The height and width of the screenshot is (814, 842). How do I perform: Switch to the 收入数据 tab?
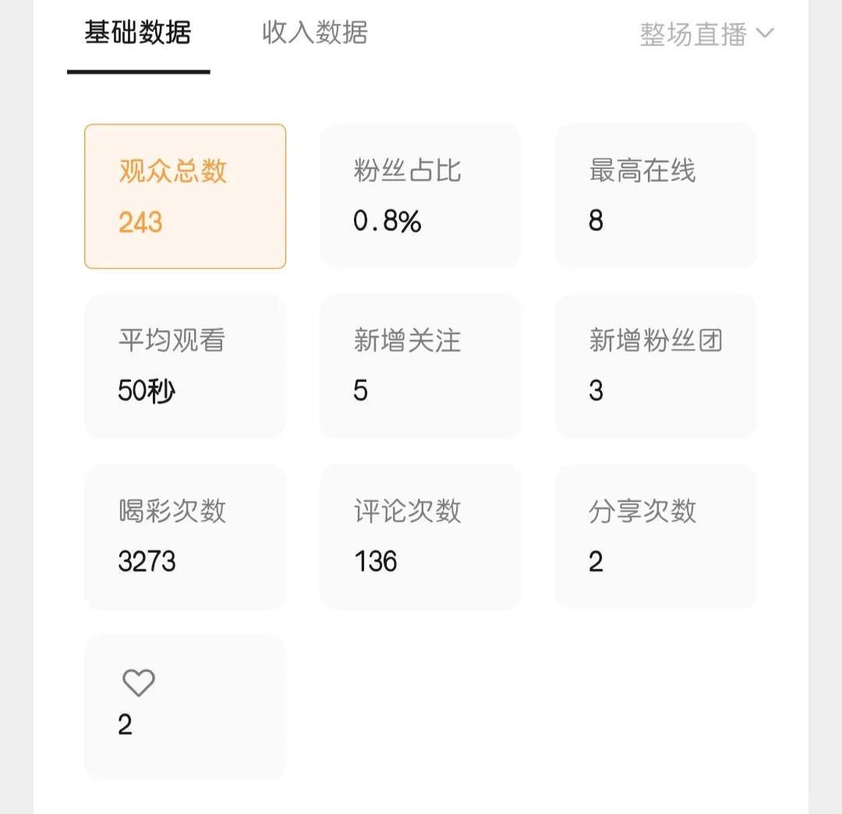coord(315,34)
